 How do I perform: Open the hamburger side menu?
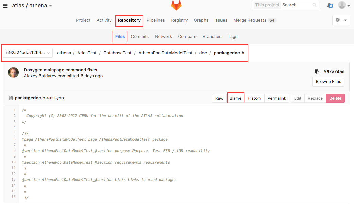tap(5, 6)
